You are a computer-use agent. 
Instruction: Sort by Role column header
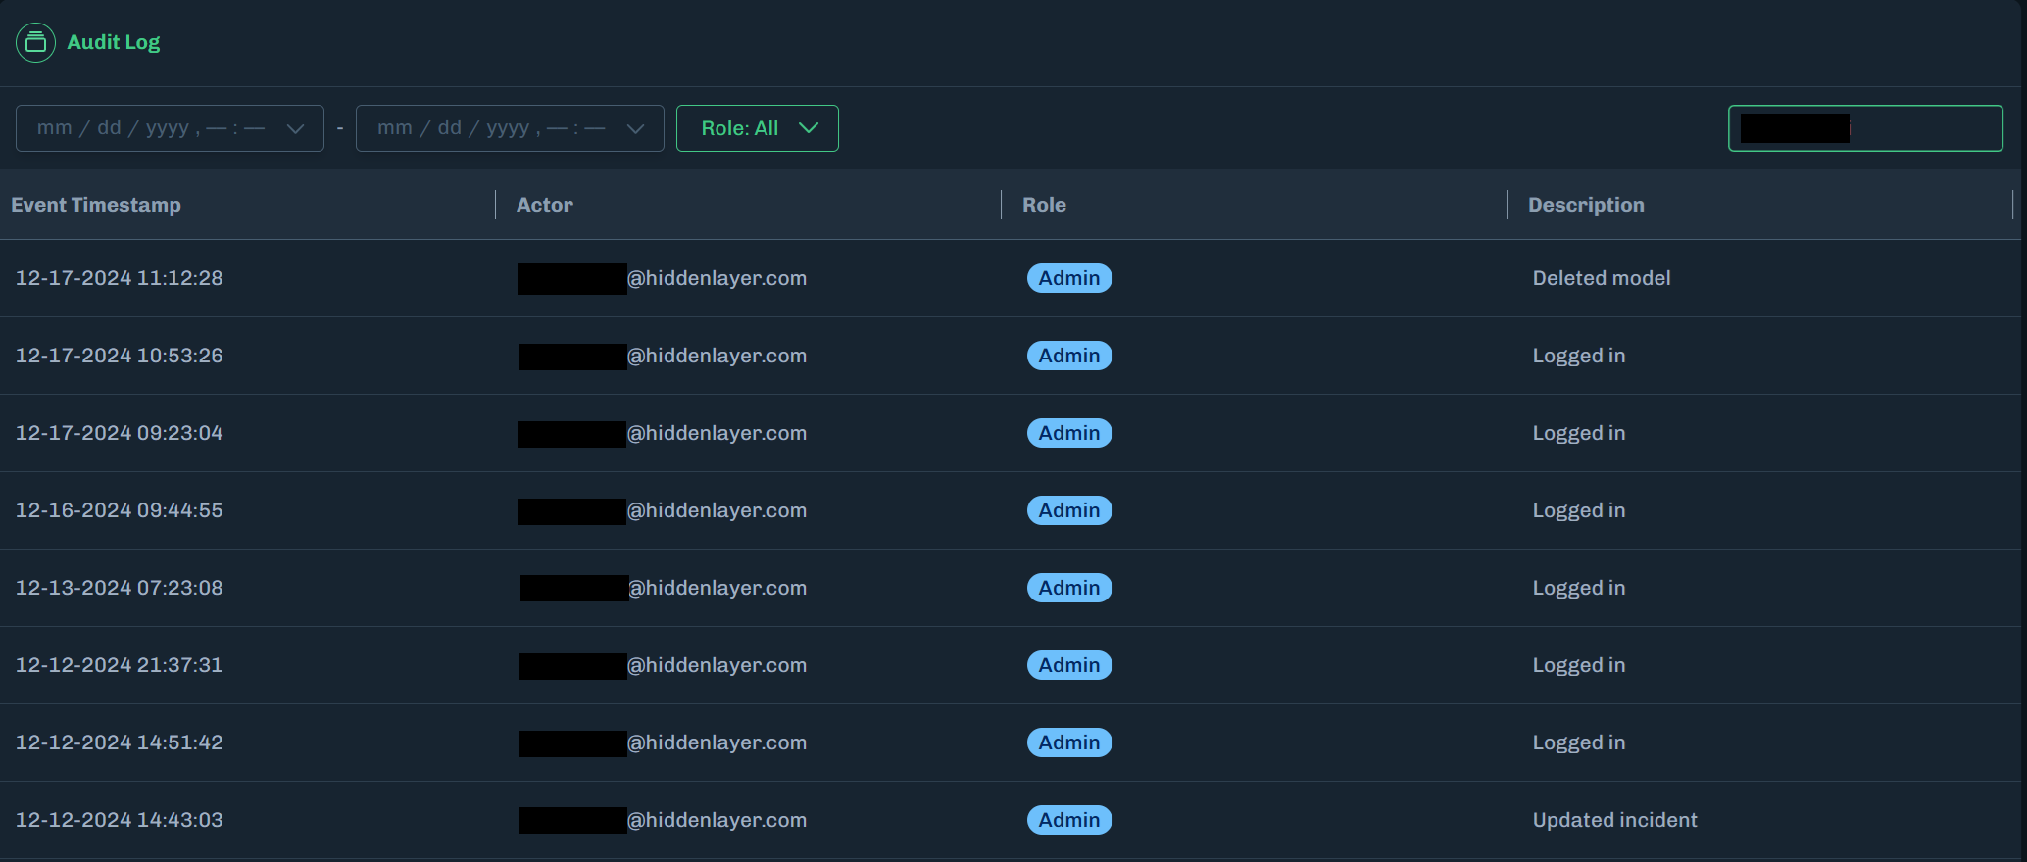pos(1044,205)
